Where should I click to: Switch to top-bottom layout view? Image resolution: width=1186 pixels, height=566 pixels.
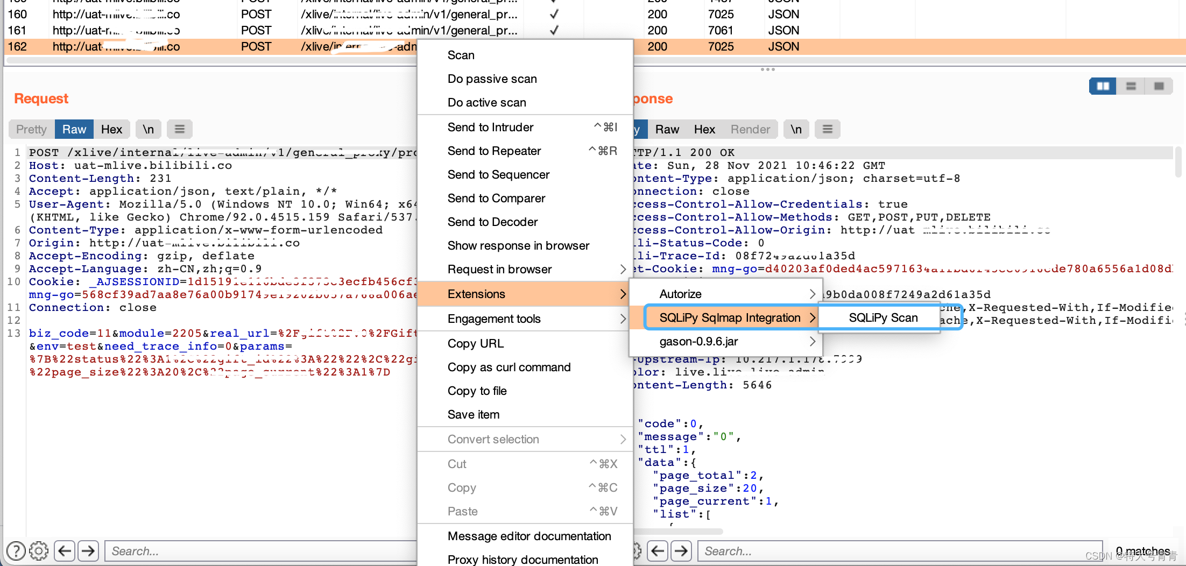click(1131, 86)
